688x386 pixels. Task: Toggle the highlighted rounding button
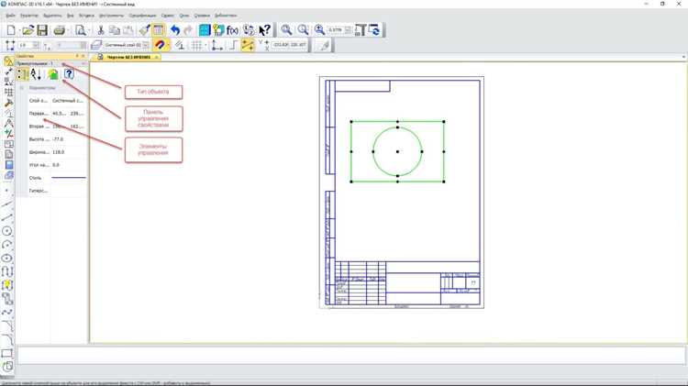248,45
